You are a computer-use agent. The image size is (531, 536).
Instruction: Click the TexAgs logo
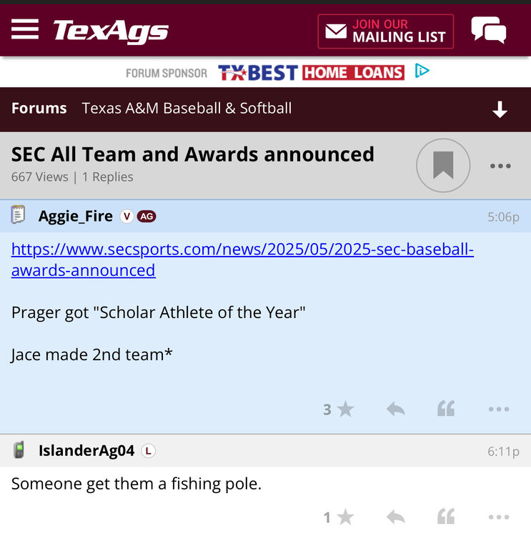tap(111, 31)
